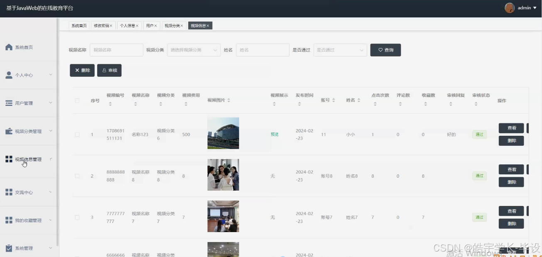Toggle the select-all header checkbox
542x257 pixels.
[x=77, y=100]
